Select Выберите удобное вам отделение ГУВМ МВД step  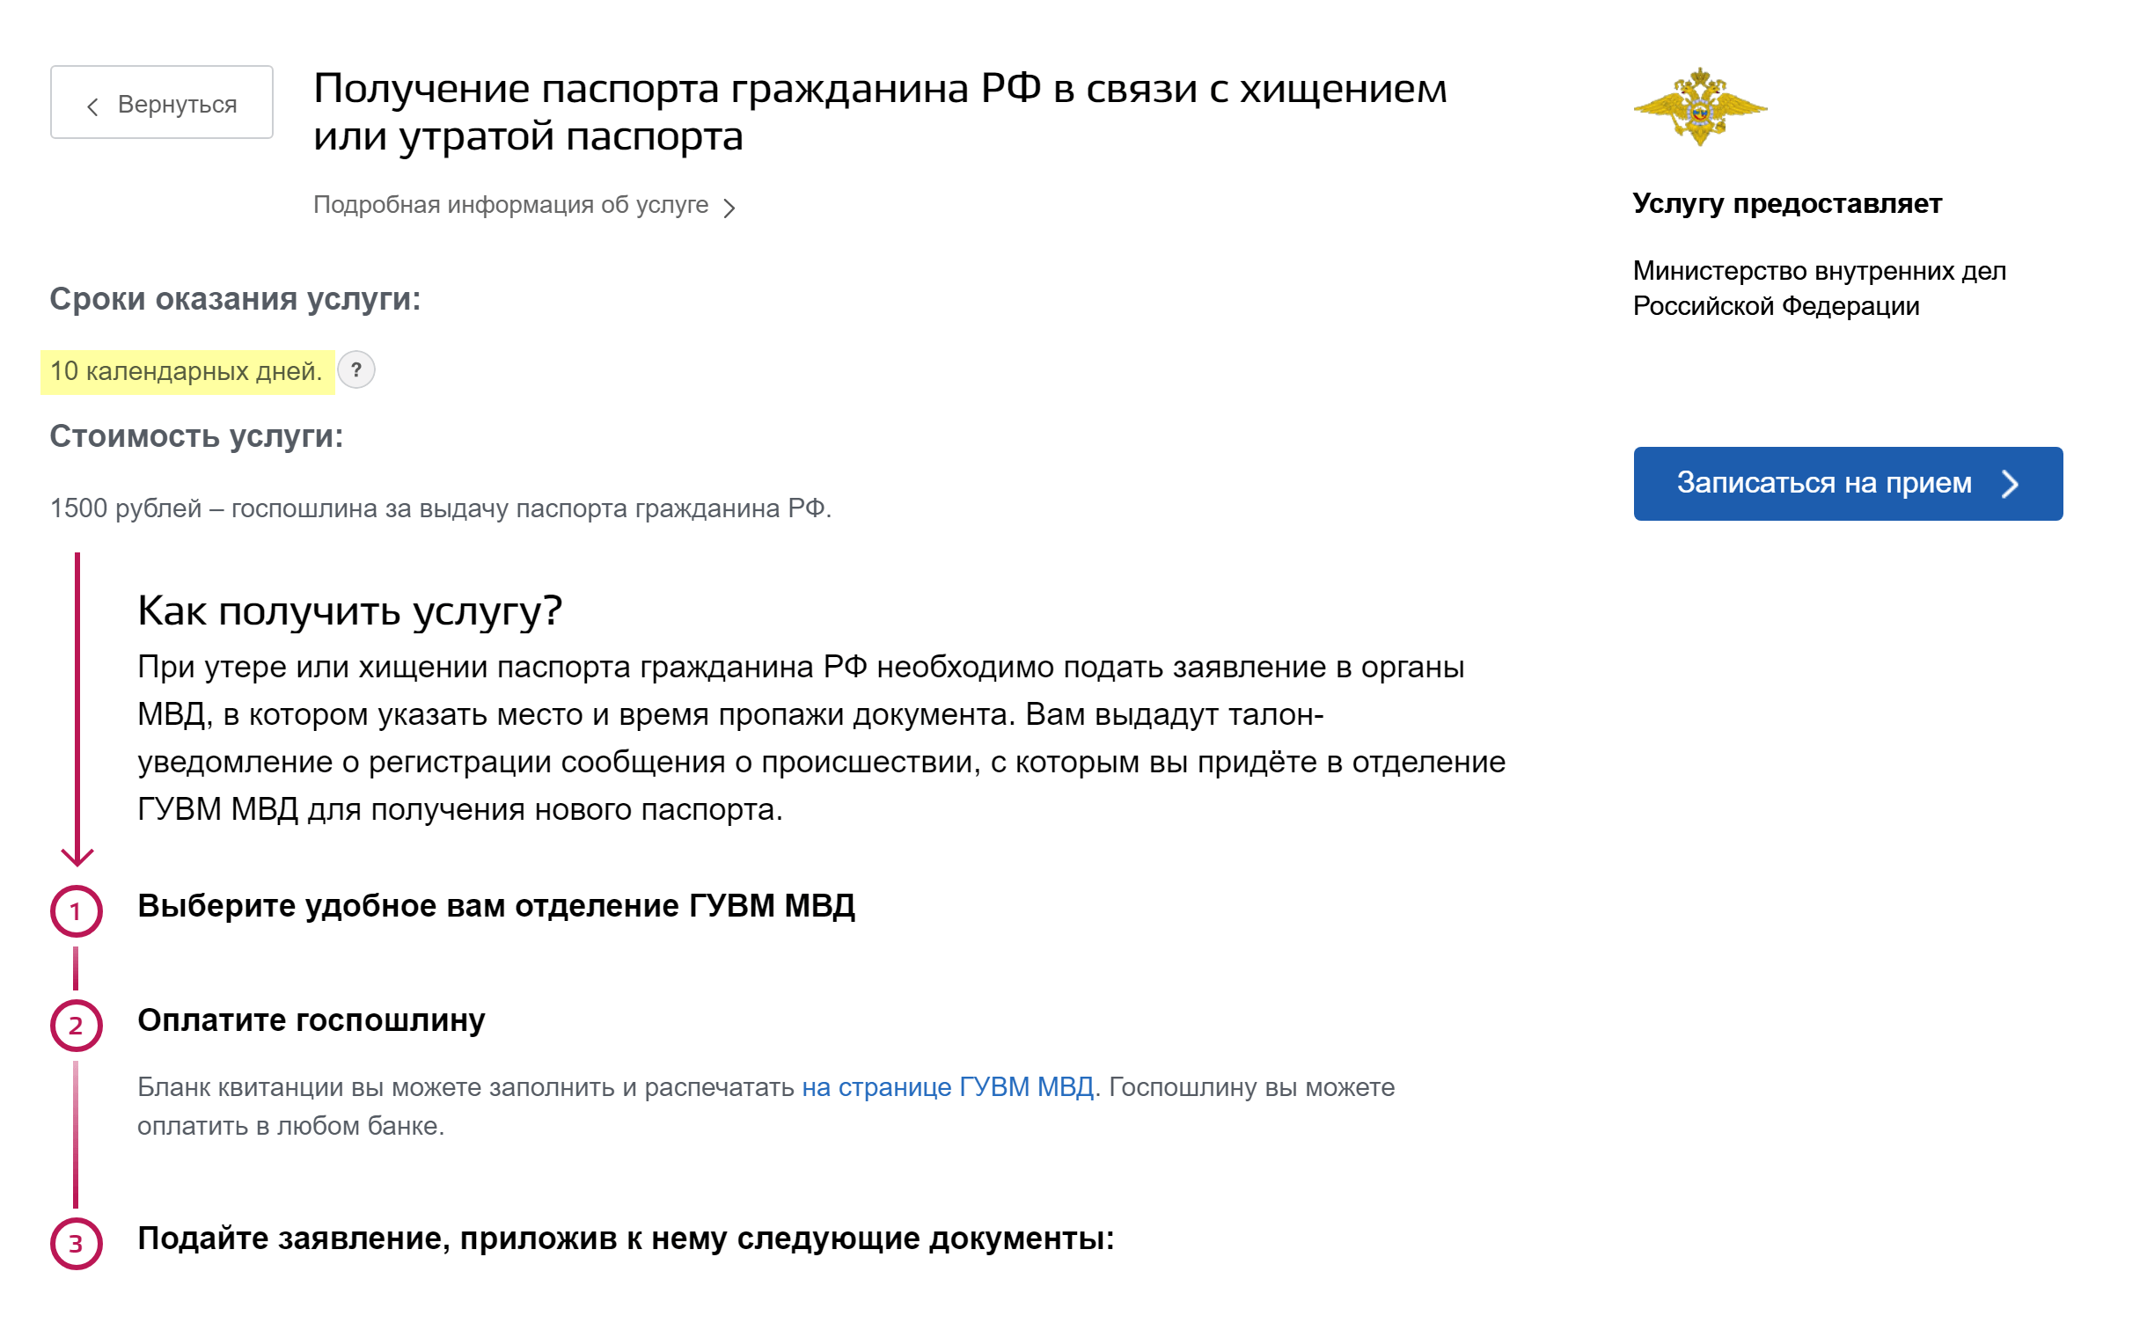point(495,906)
